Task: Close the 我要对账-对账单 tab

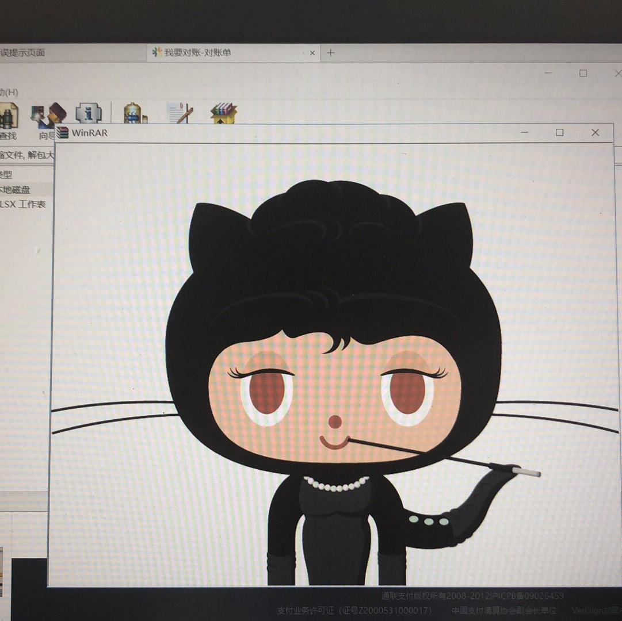Action: tap(312, 53)
